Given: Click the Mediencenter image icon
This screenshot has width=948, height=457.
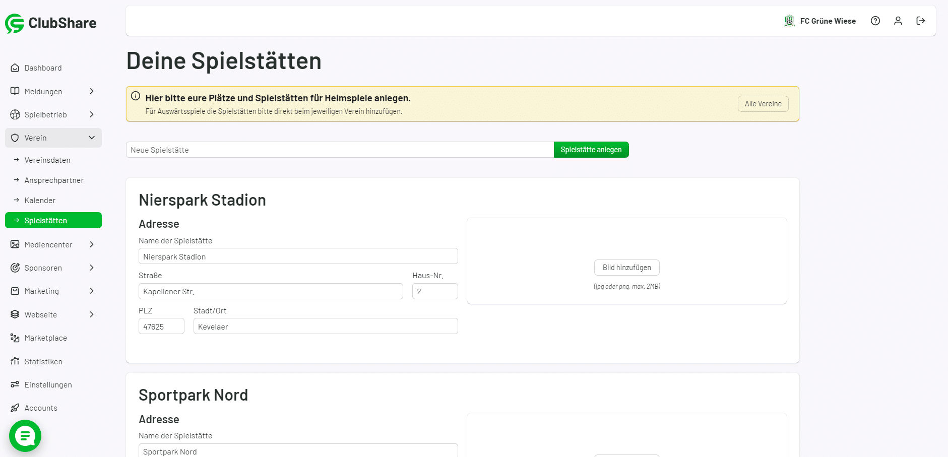Looking at the screenshot, I should 15,244.
